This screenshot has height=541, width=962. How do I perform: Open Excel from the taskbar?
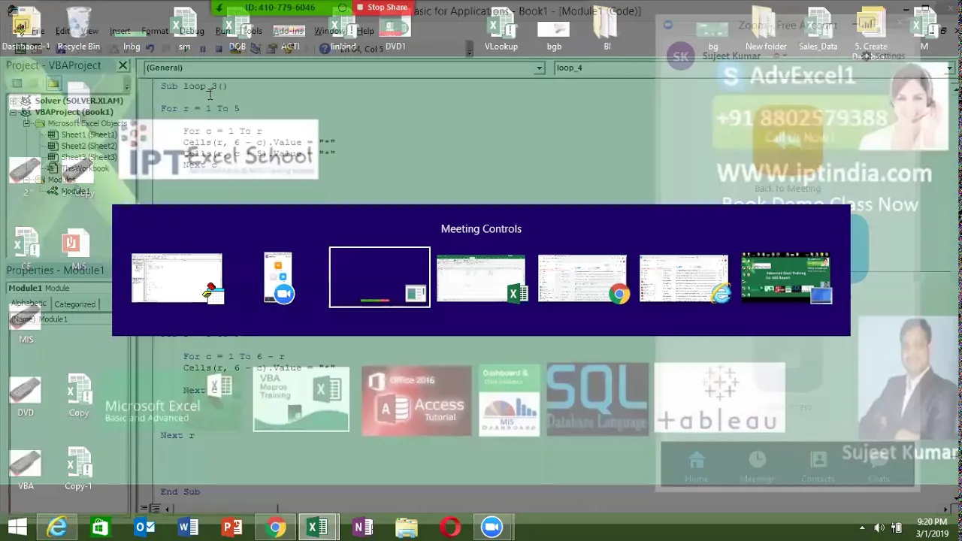click(x=319, y=527)
